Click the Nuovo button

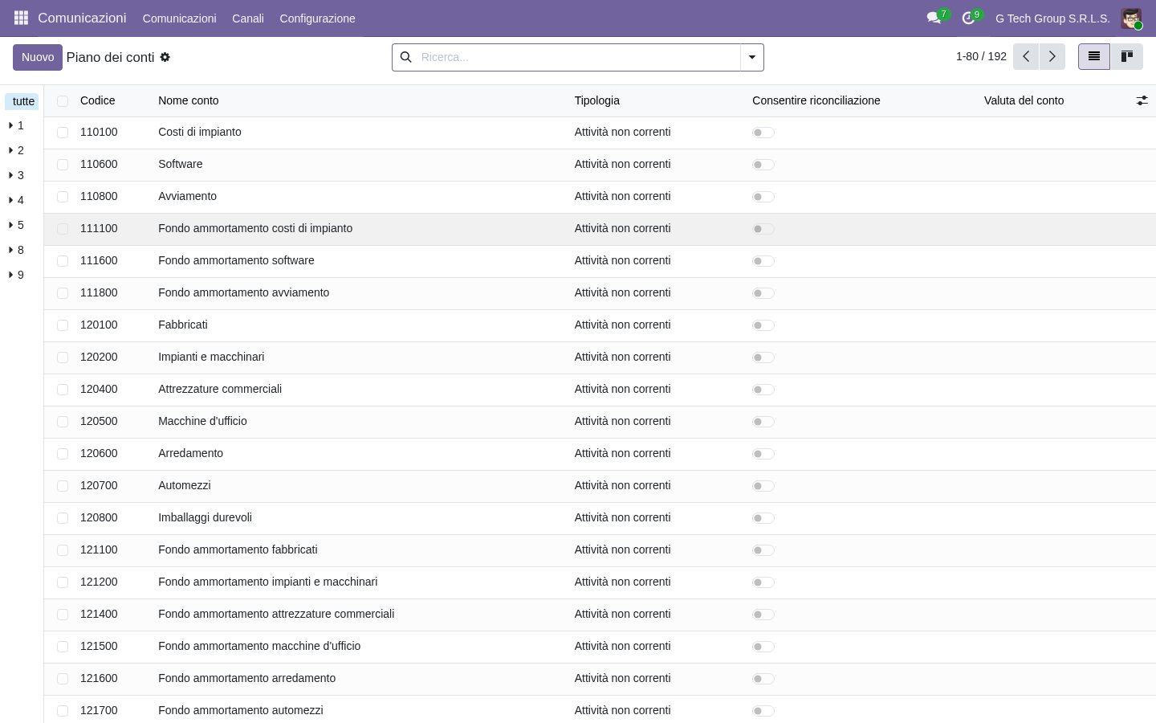pyautogui.click(x=38, y=57)
